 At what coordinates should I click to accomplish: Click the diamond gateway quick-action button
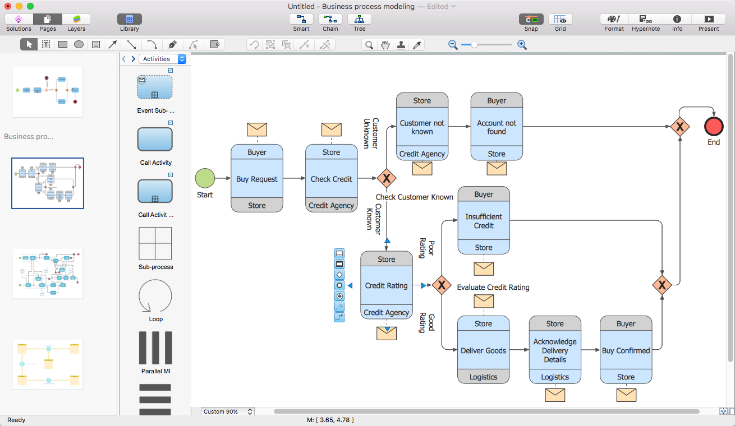(x=339, y=275)
